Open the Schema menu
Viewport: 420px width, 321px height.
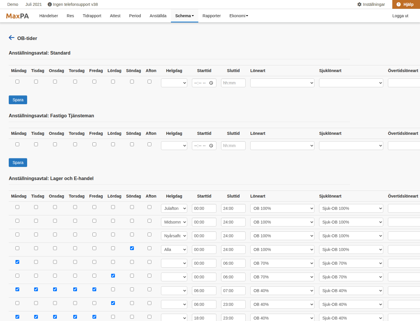pos(184,16)
